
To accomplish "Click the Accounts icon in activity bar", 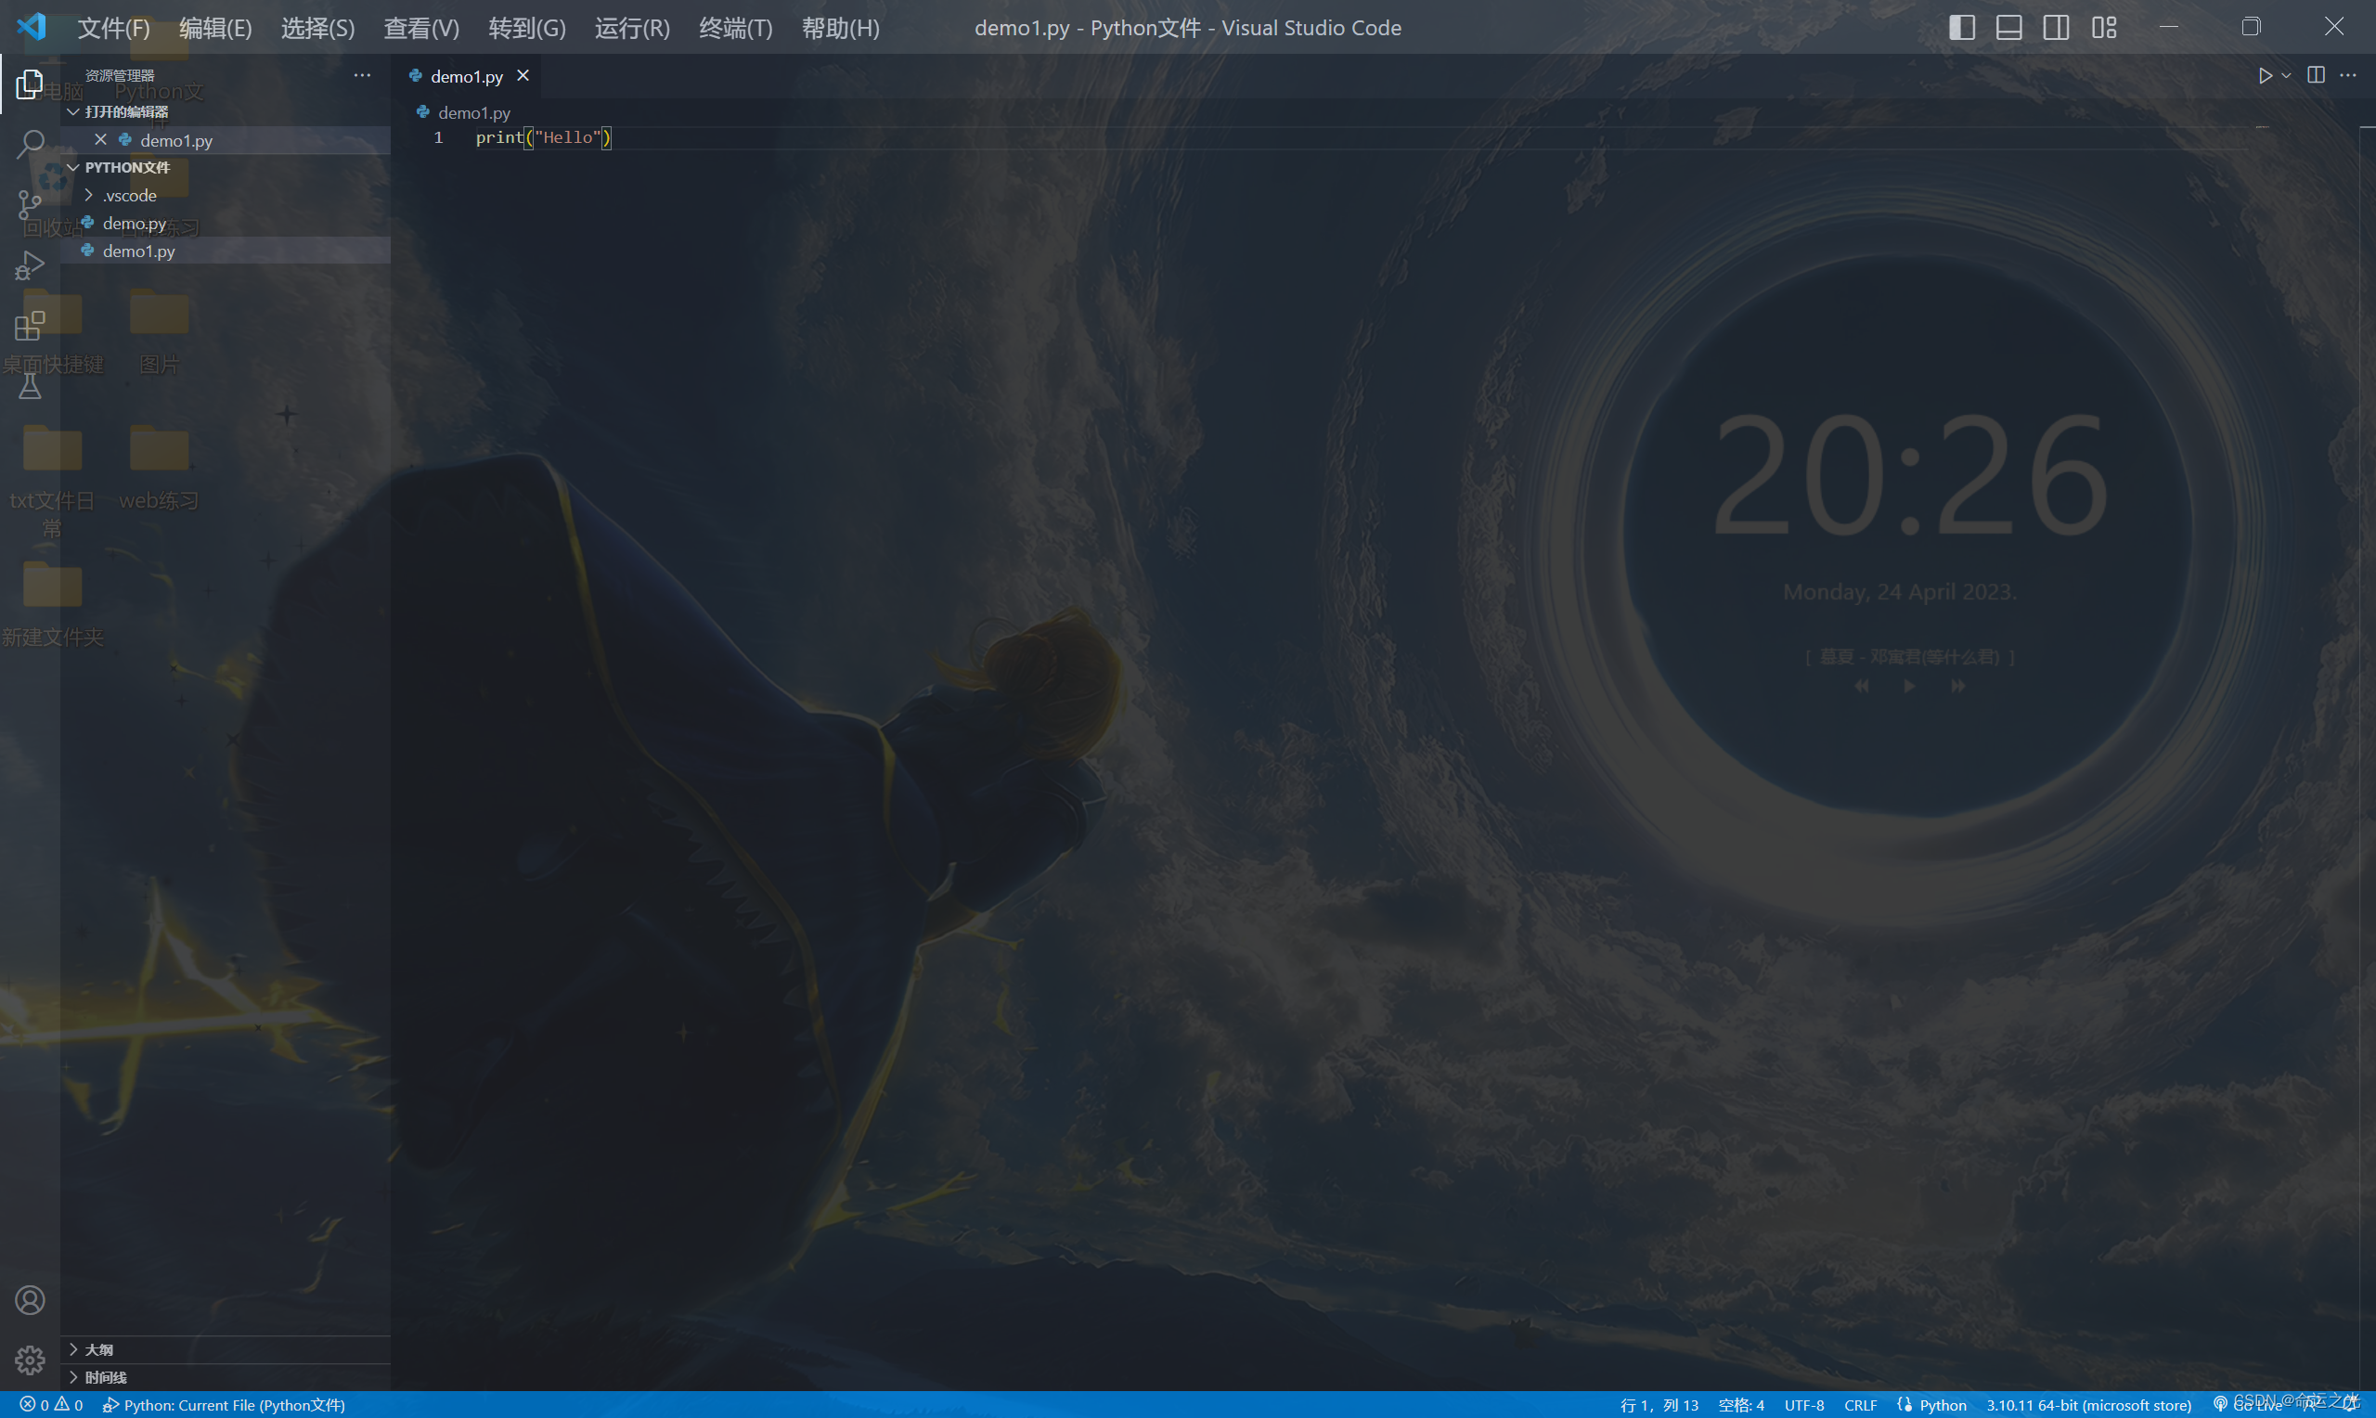I will point(30,1299).
